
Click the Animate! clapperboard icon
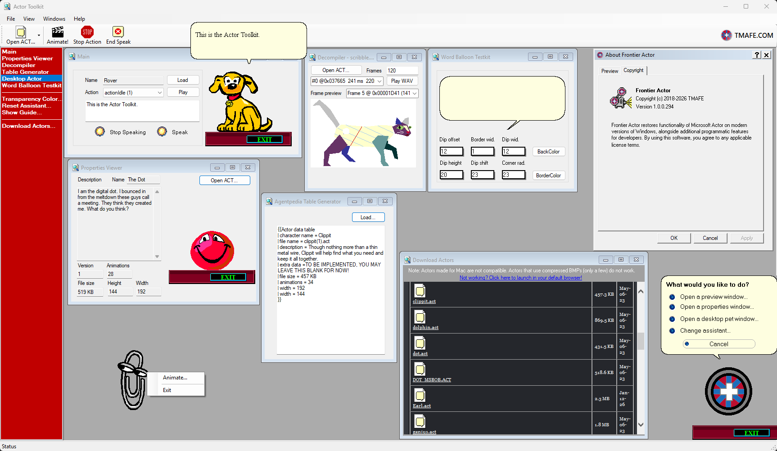click(58, 32)
